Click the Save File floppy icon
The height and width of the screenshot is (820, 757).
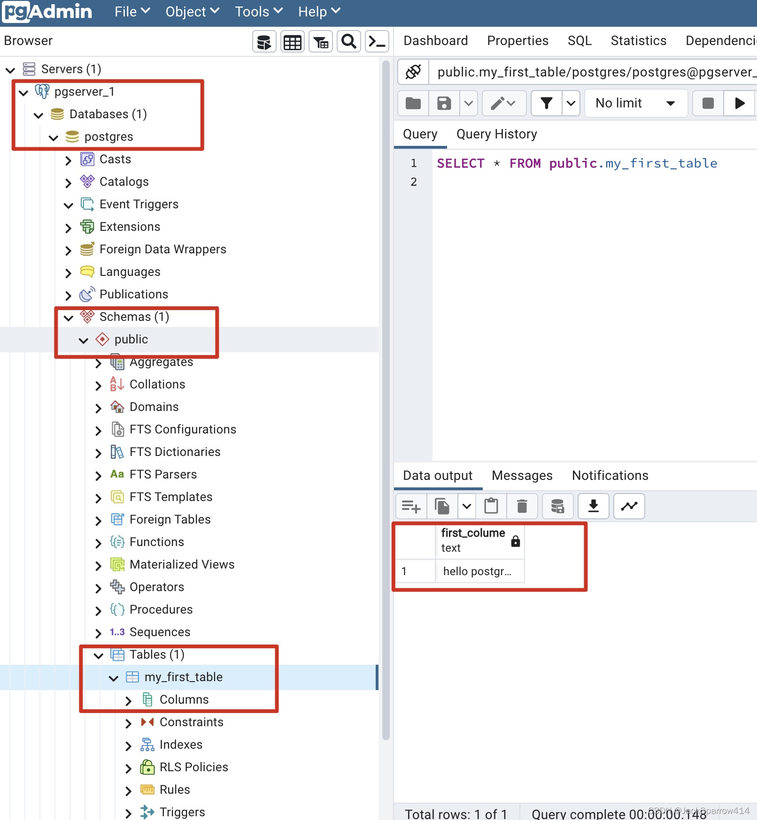[444, 103]
